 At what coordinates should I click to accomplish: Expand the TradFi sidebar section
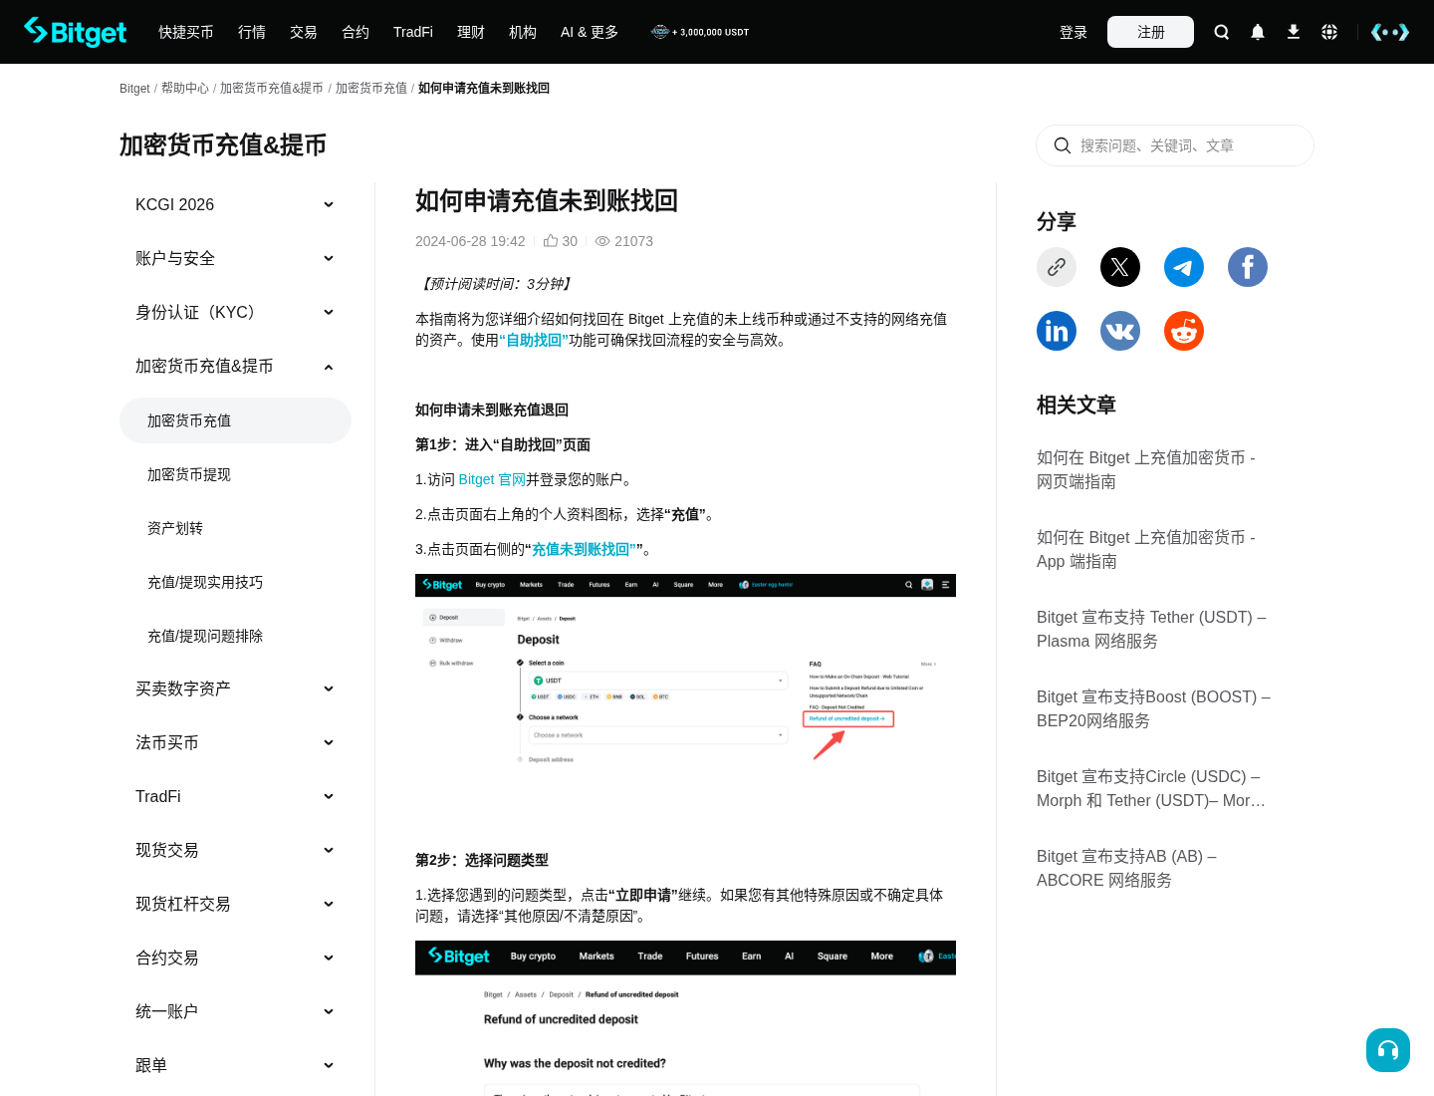(x=235, y=796)
